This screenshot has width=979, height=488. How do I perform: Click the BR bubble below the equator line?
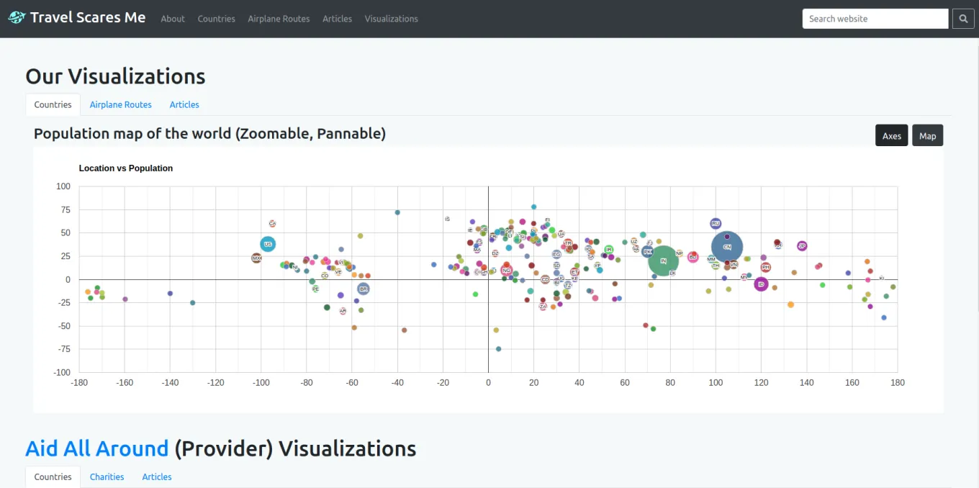coord(362,289)
